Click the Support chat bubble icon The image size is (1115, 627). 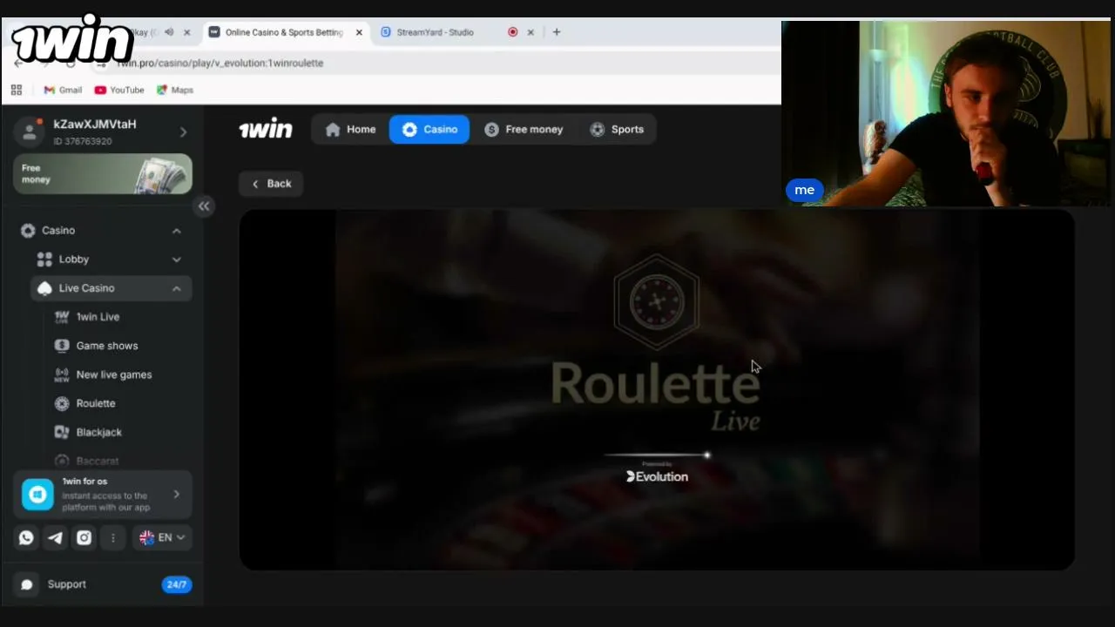pyautogui.click(x=27, y=584)
